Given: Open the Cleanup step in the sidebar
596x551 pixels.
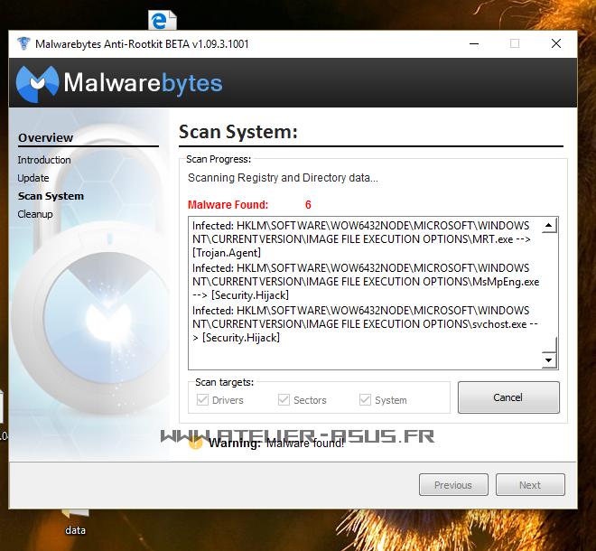Looking at the screenshot, I should (35, 214).
